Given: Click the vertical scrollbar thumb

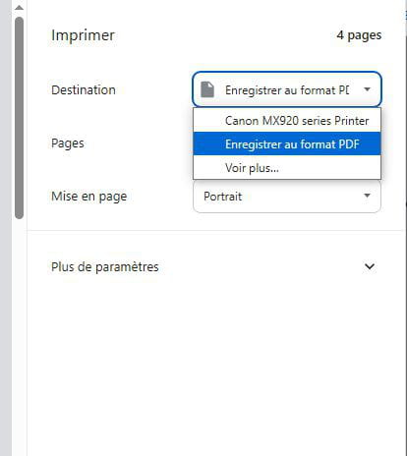Looking at the screenshot, I should click(19, 118).
